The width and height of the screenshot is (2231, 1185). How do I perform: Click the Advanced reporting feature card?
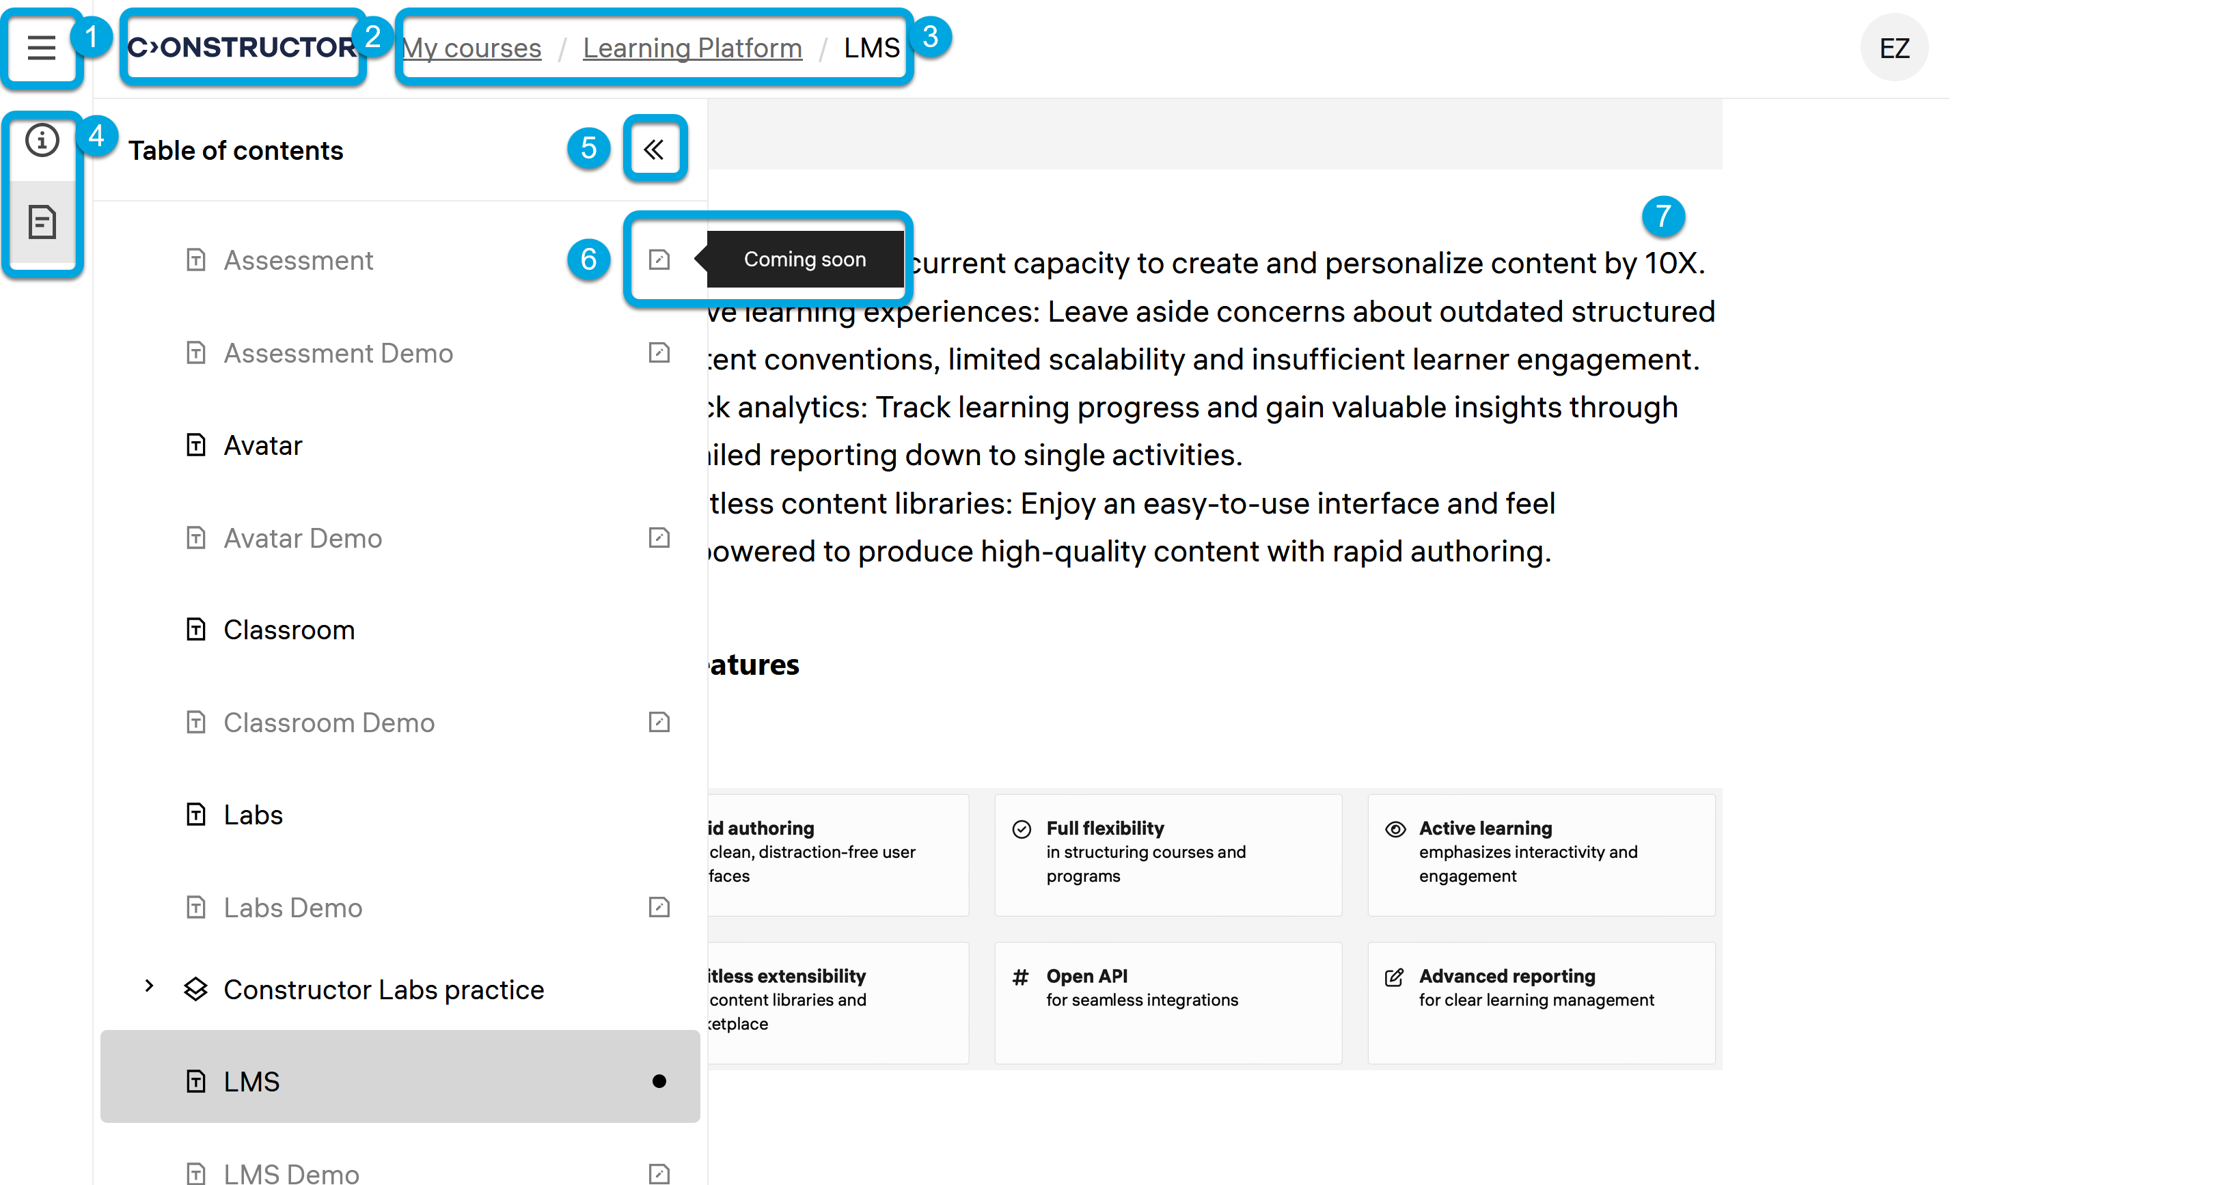click(x=1540, y=1001)
